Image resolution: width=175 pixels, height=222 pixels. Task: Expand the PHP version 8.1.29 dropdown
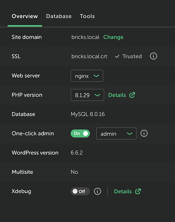[87, 95]
